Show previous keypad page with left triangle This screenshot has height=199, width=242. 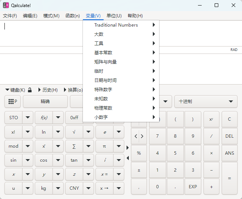coord(128,158)
